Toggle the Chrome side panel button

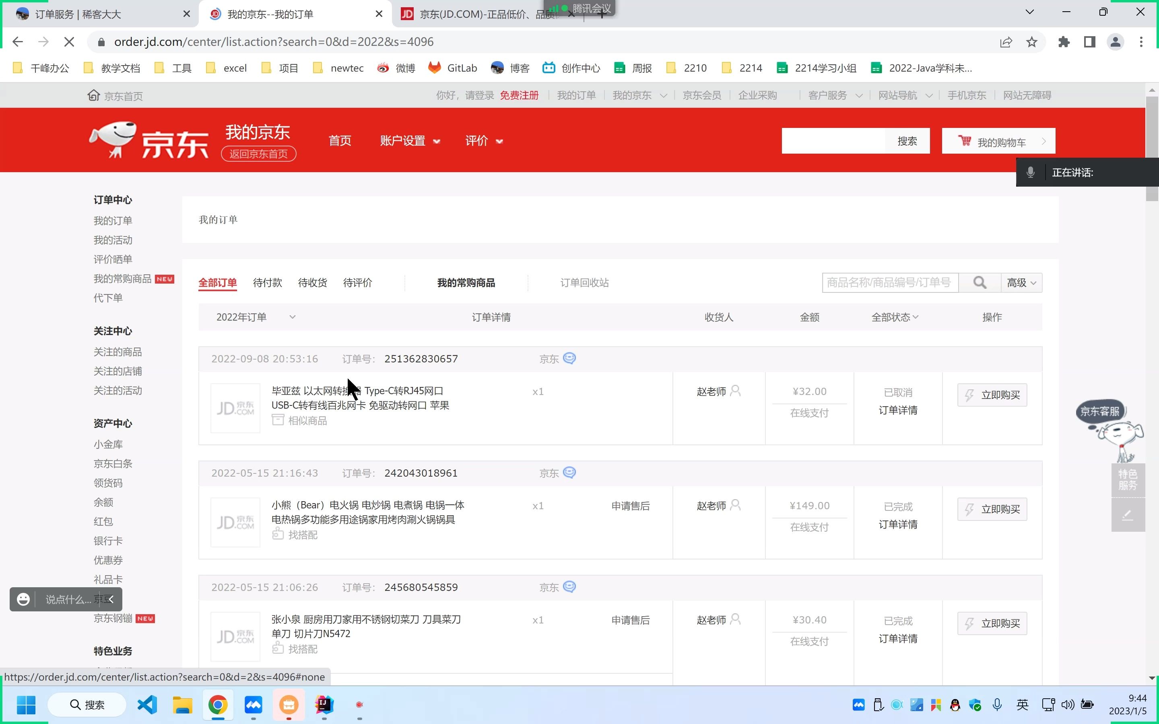[1089, 42]
